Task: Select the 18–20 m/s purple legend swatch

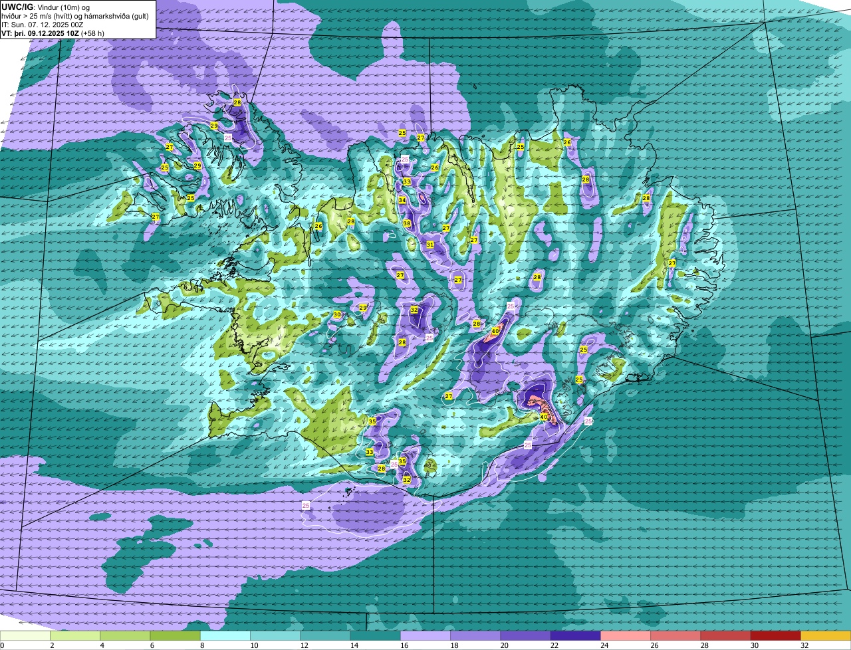Action: tap(475, 636)
